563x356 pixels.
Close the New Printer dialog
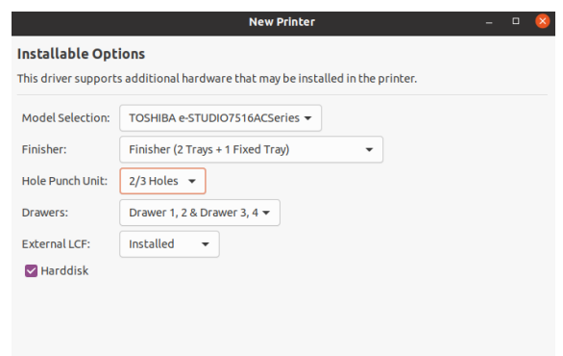[x=543, y=21]
